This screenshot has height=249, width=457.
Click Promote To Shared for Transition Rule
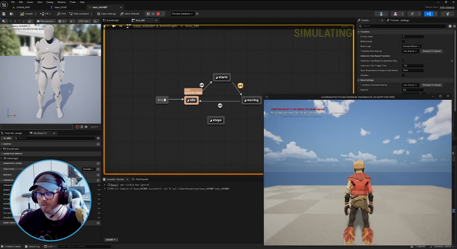[431, 51]
